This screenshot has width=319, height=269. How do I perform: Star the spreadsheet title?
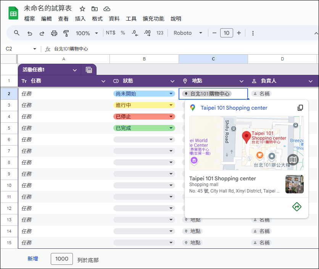[82, 9]
